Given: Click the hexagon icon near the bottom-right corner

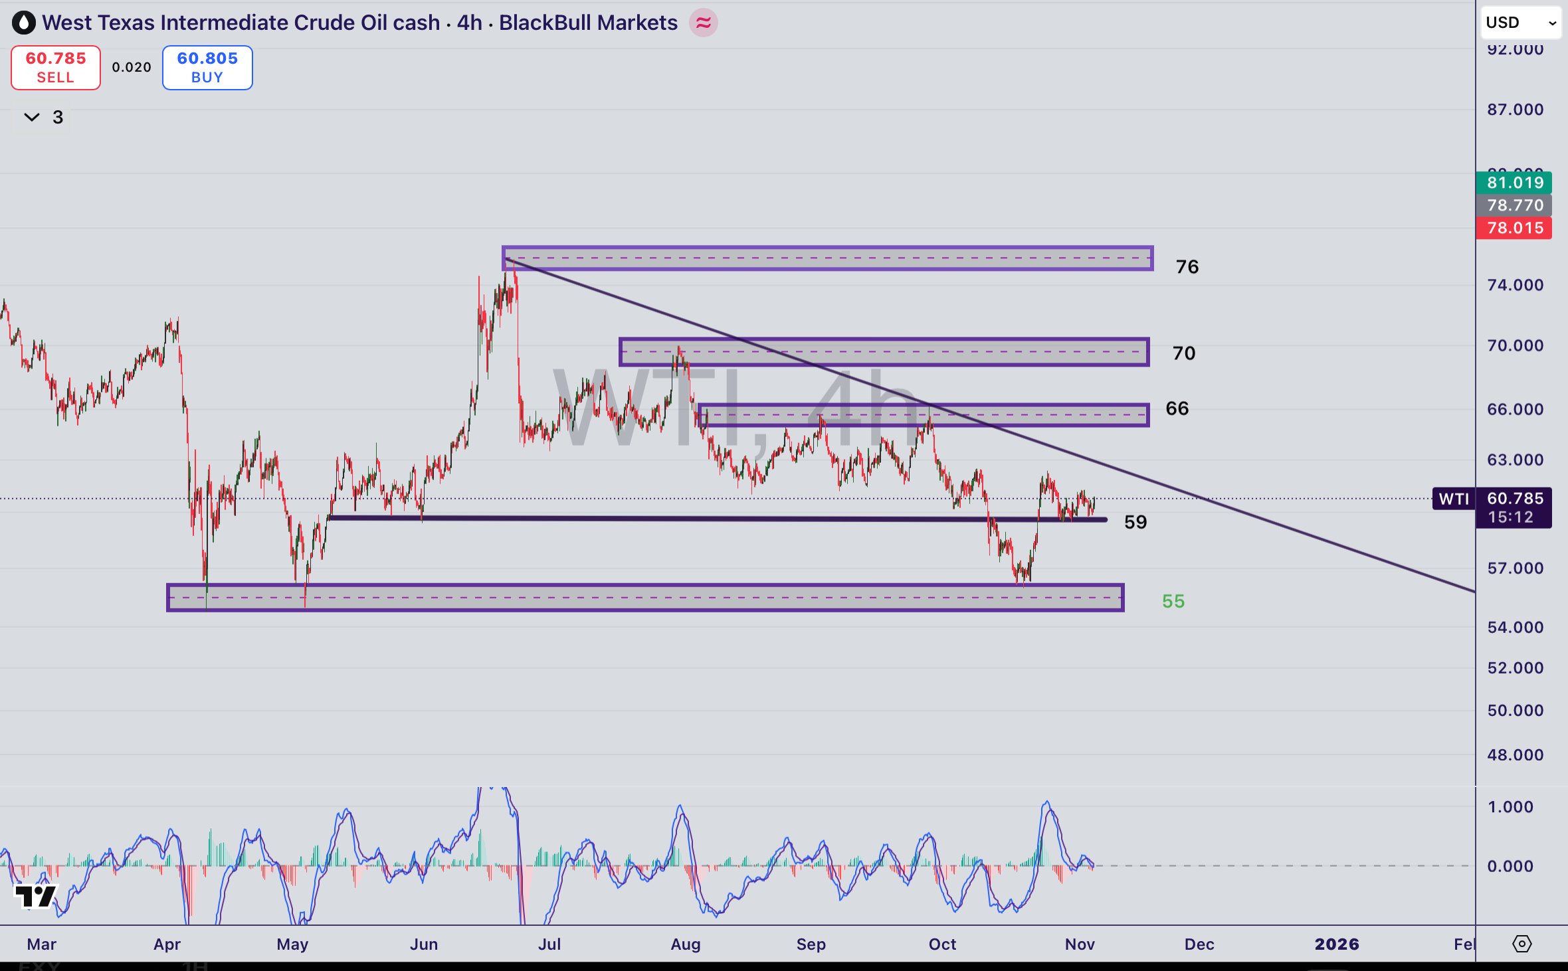Looking at the screenshot, I should [1522, 944].
